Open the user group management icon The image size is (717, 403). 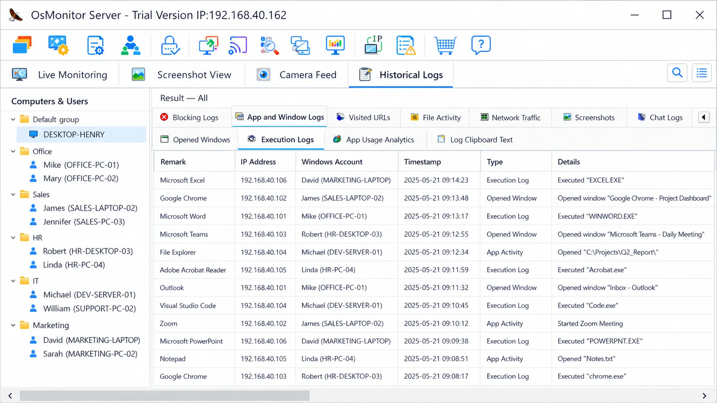130,45
